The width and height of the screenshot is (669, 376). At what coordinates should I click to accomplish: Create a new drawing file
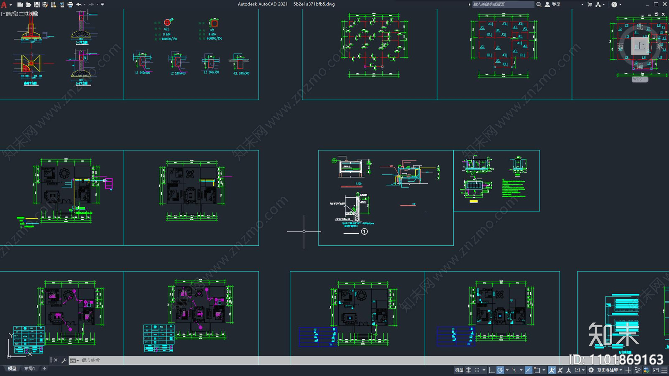point(20,5)
